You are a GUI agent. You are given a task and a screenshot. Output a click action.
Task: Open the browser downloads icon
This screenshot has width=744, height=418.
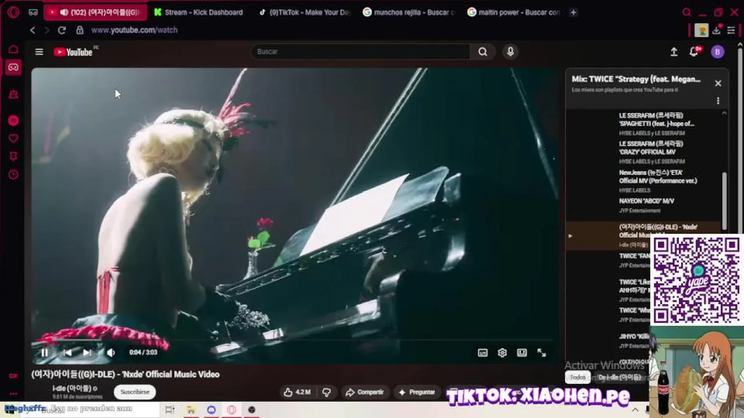pyautogui.click(x=717, y=30)
